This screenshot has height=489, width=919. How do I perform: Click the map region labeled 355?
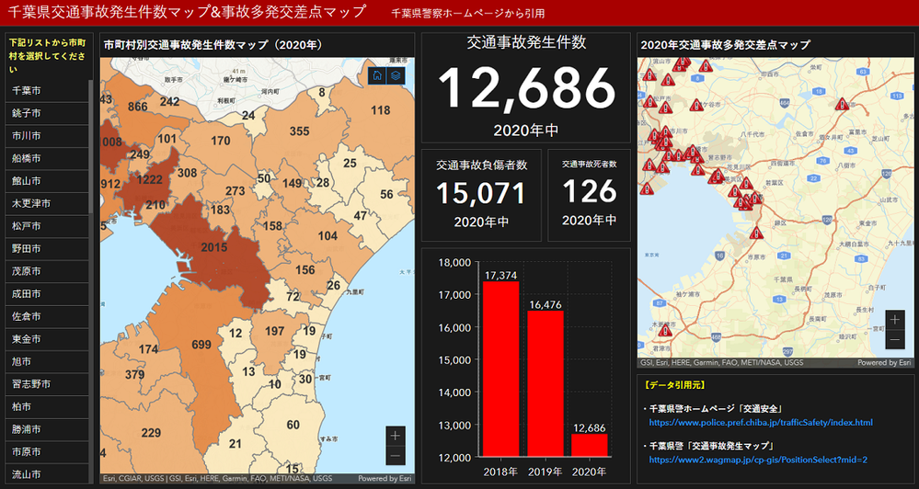(300, 131)
